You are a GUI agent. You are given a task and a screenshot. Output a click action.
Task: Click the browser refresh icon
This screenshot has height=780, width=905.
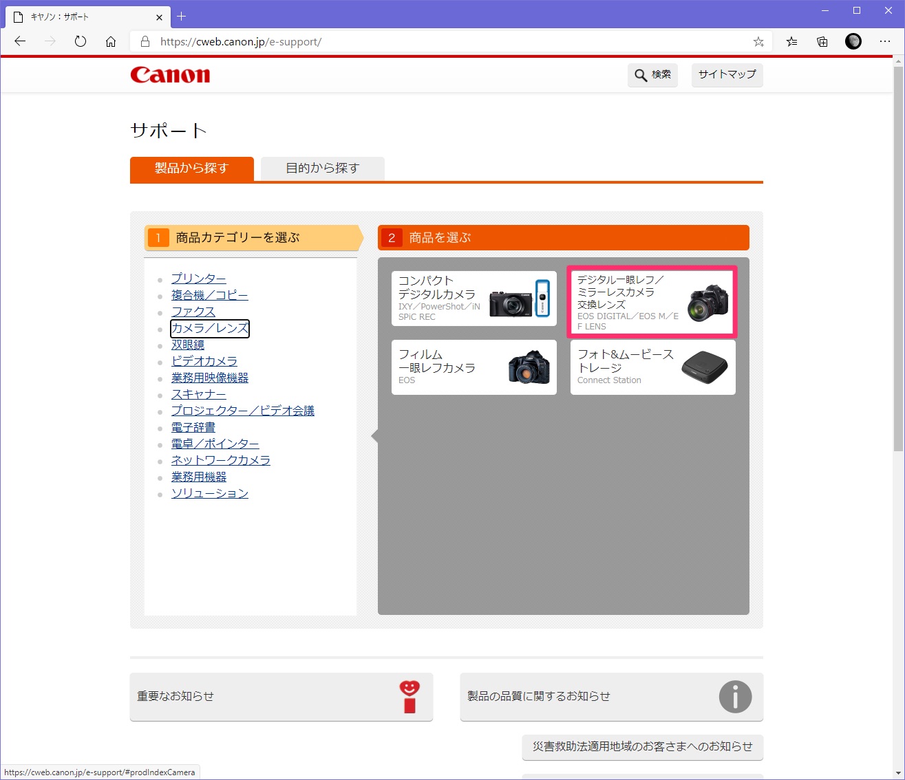coord(81,41)
